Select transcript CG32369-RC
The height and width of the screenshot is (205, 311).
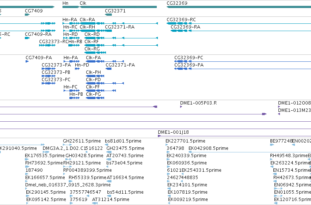[181, 20]
